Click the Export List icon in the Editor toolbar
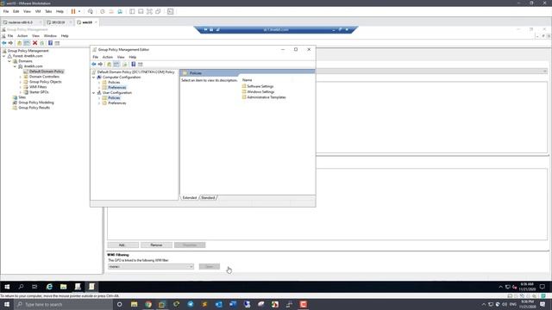The height and width of the screenshot is (310, 552). 124,65
